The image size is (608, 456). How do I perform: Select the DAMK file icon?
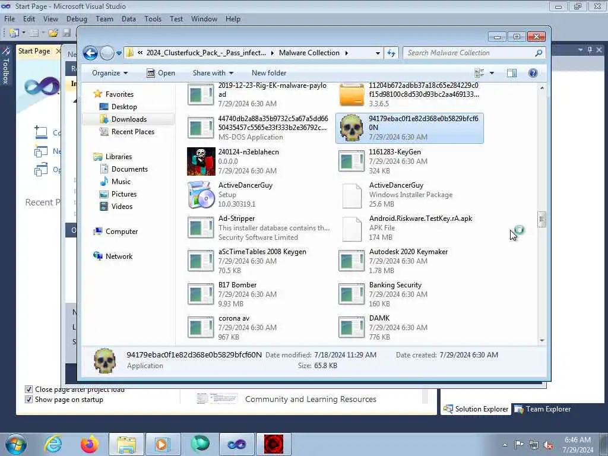click(351, 327)
